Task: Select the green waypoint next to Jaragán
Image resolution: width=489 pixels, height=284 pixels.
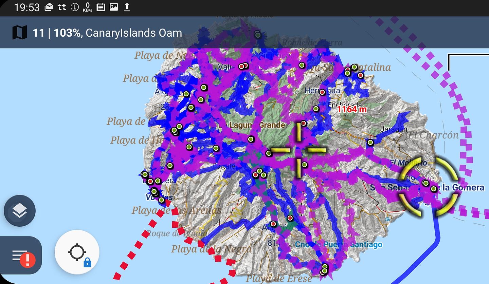Action: [370, 143]
